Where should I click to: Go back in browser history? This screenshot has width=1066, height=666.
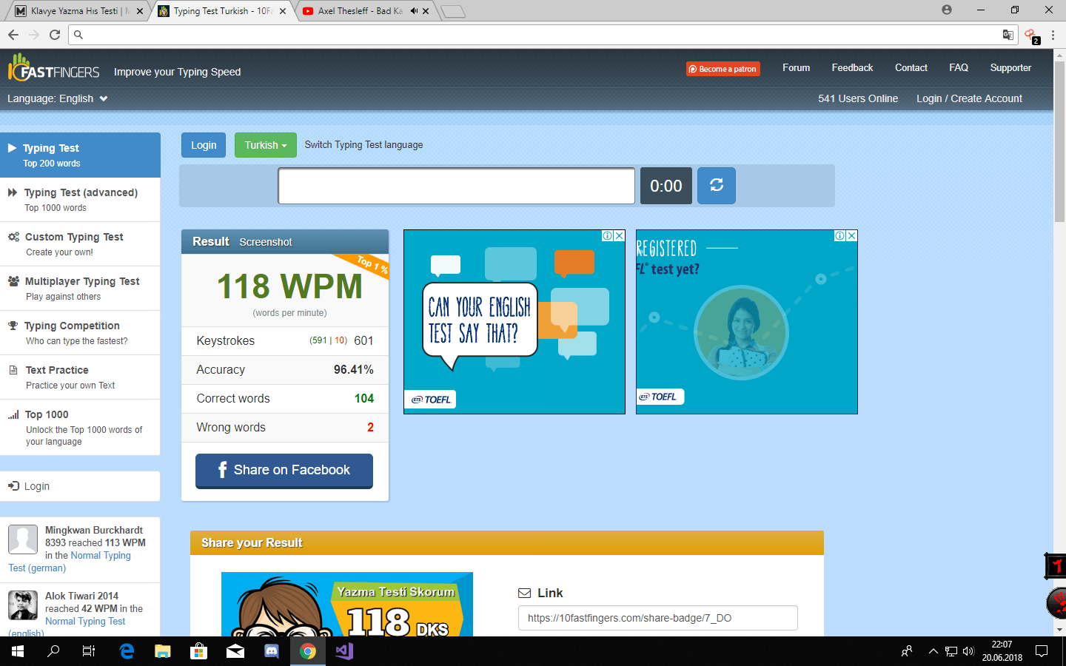click(x=13, y=35)
